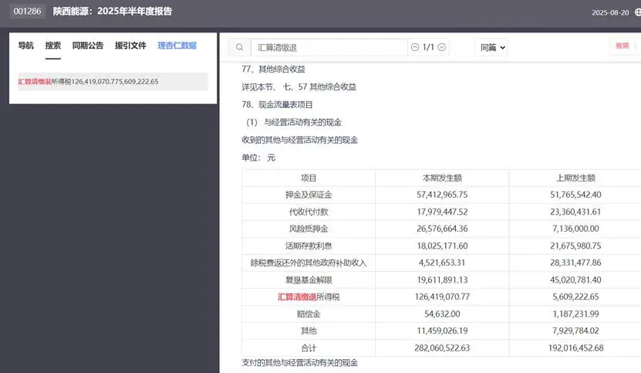Switch to the 导航 tab
641x373 pixels.
(25, 46)
